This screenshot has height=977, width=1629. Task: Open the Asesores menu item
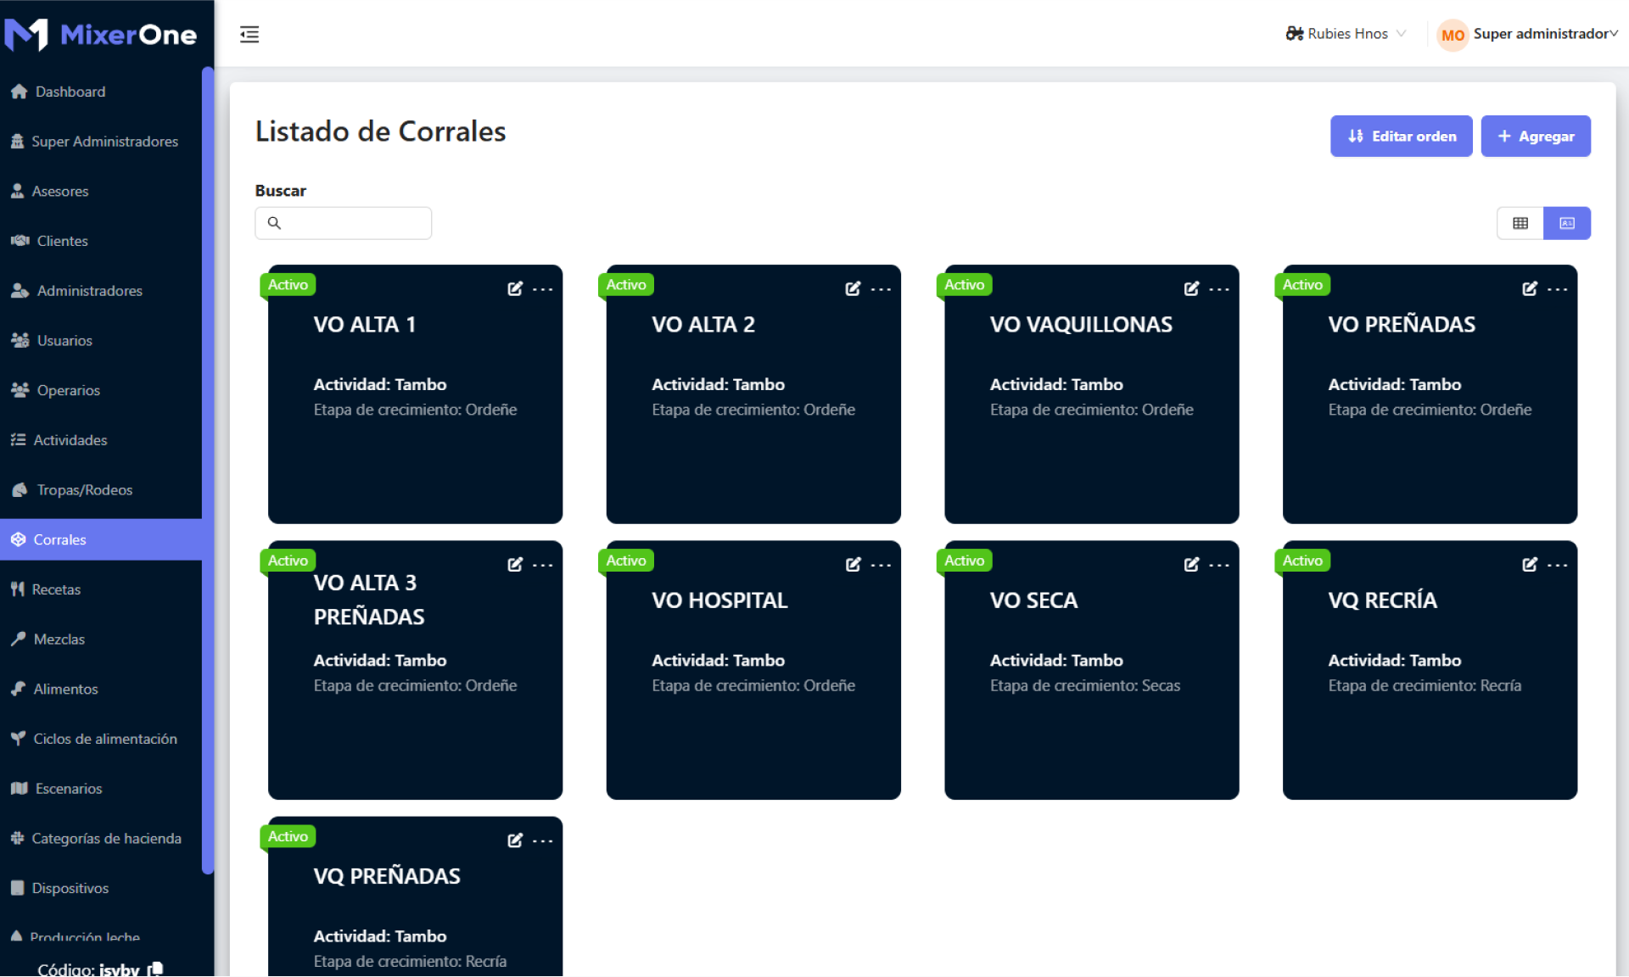click(x=101, y=192)
